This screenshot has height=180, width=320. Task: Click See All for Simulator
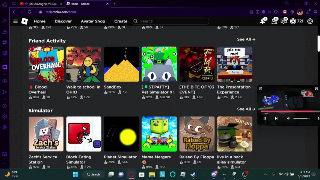click(246, 109)
